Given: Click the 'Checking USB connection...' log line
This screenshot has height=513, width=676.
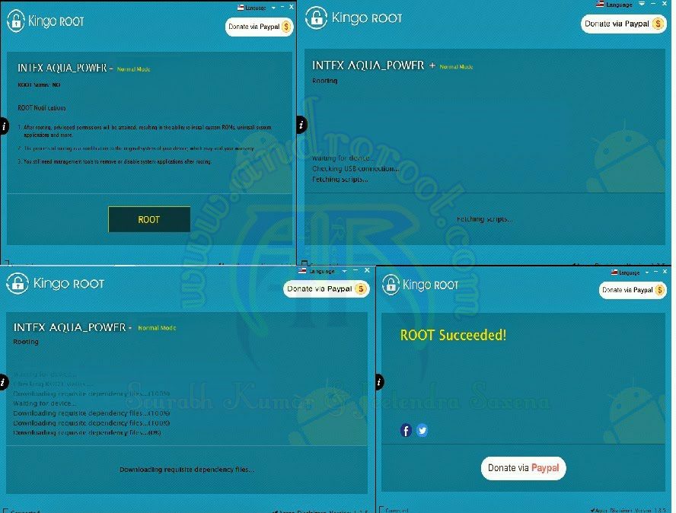Looking at the screenshot, I should [356, 168].
